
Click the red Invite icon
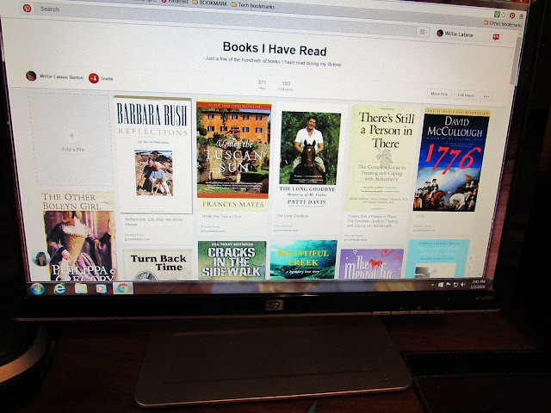click(x=94, y=78)
